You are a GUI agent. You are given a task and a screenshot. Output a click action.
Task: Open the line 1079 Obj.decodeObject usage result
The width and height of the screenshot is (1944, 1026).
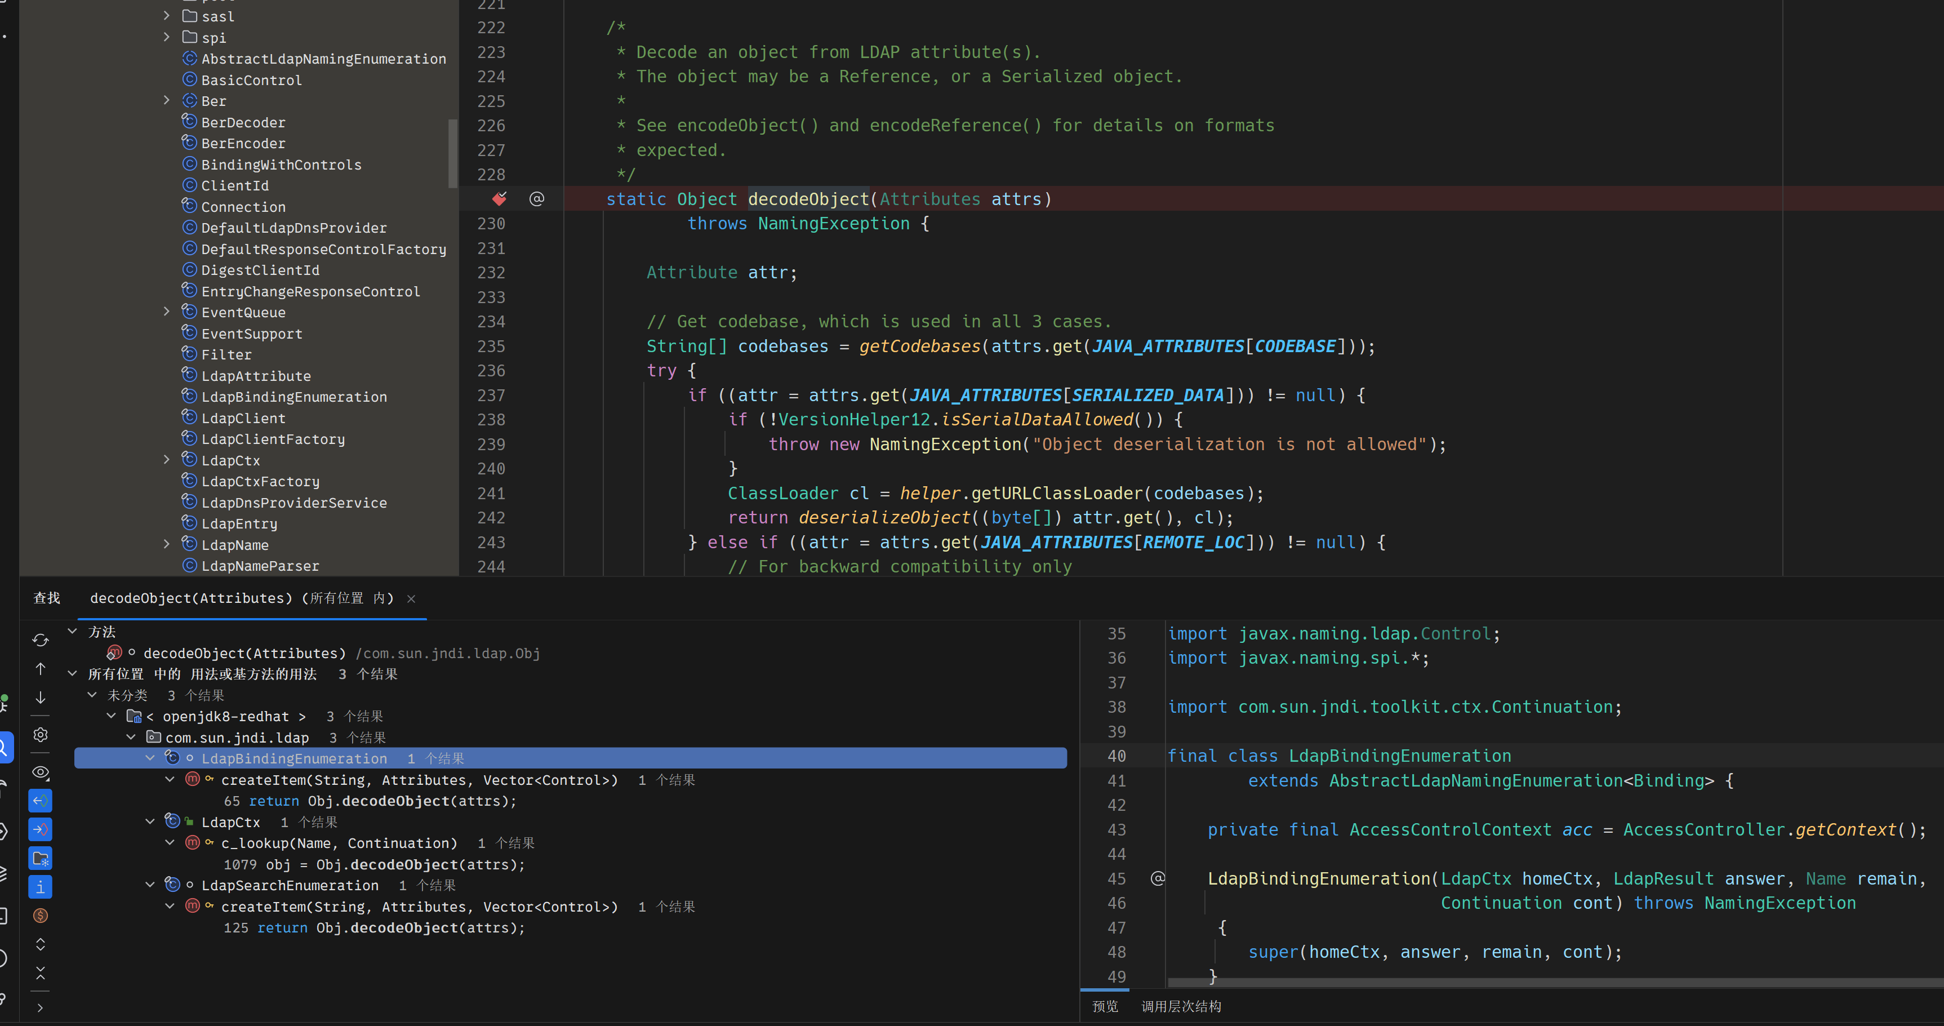coord(373,864)
